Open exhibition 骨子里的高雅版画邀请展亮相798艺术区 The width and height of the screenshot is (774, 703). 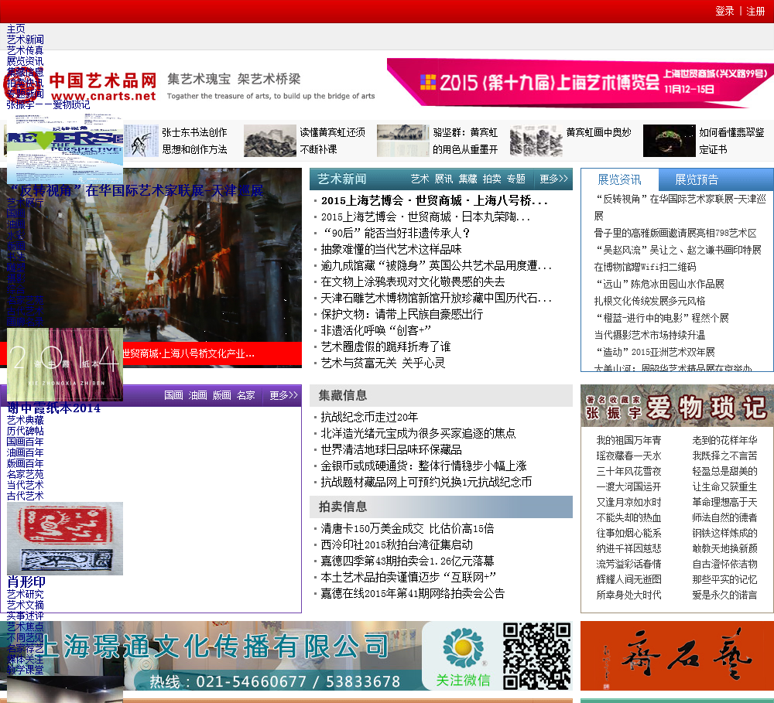click(x=675, y=233)
